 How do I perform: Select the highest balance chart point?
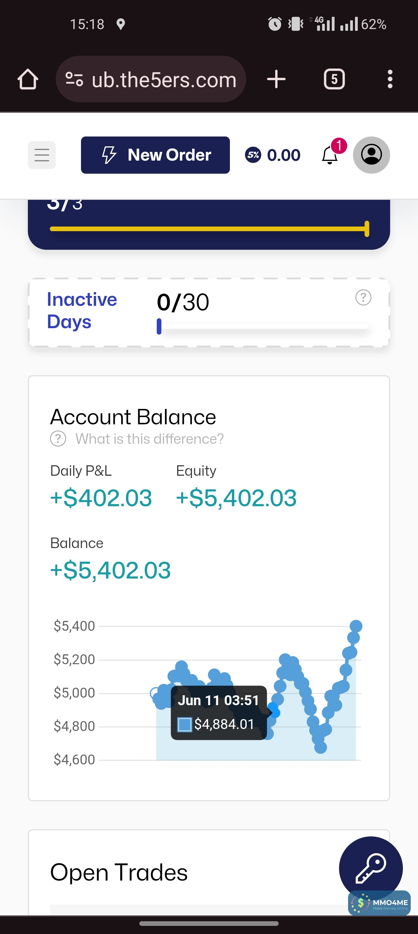(356, 626)
